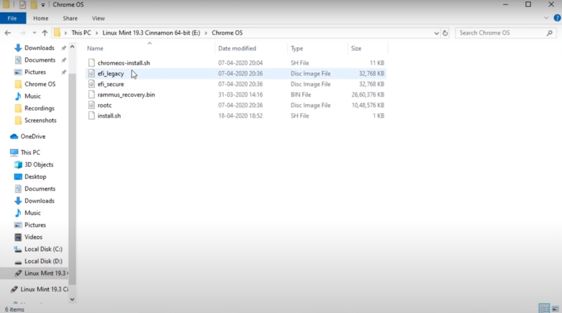Open the Share ribbon tab
Image resolution: width=562 pixels, height=313 pixels.
tap(70, 18)
